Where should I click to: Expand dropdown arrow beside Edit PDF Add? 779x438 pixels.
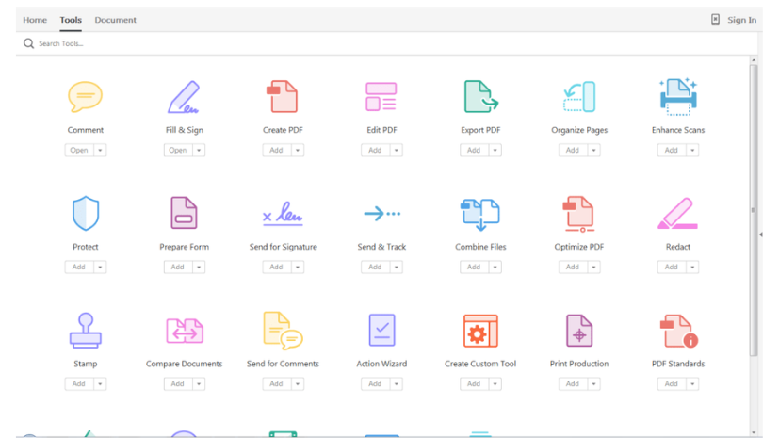(x=397, y=150)
